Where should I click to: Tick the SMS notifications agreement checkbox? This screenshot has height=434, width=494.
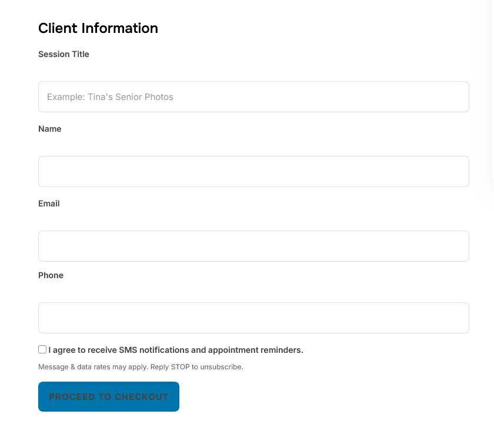42,349
